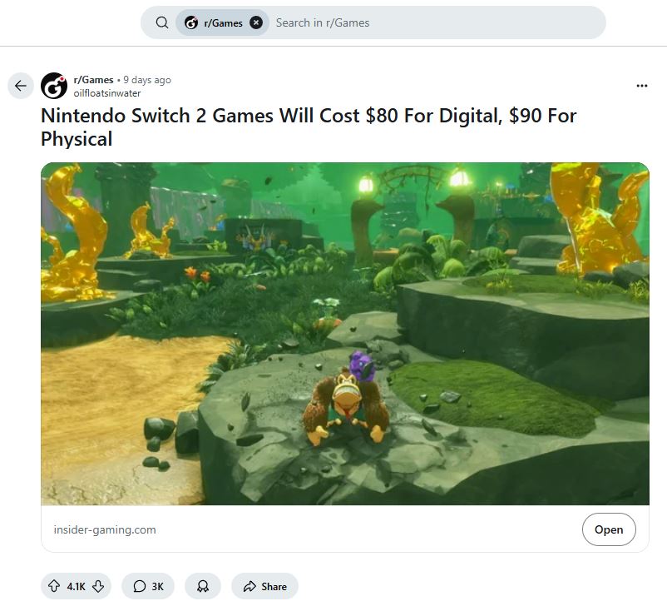View oilfloatsinwater's user profile
667x611 pixels.
(x=107, y=93)
